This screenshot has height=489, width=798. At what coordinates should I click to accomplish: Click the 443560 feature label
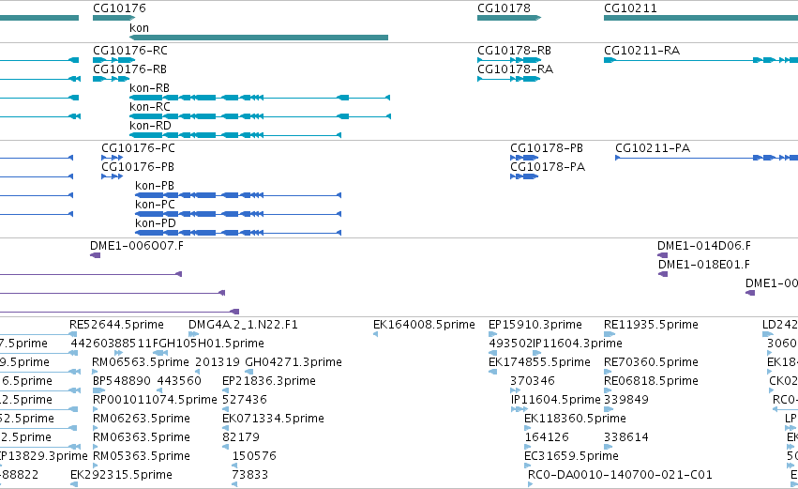click(179, 381)
